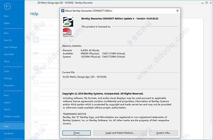Click the 'Current File' section label

tap(68, 72)
